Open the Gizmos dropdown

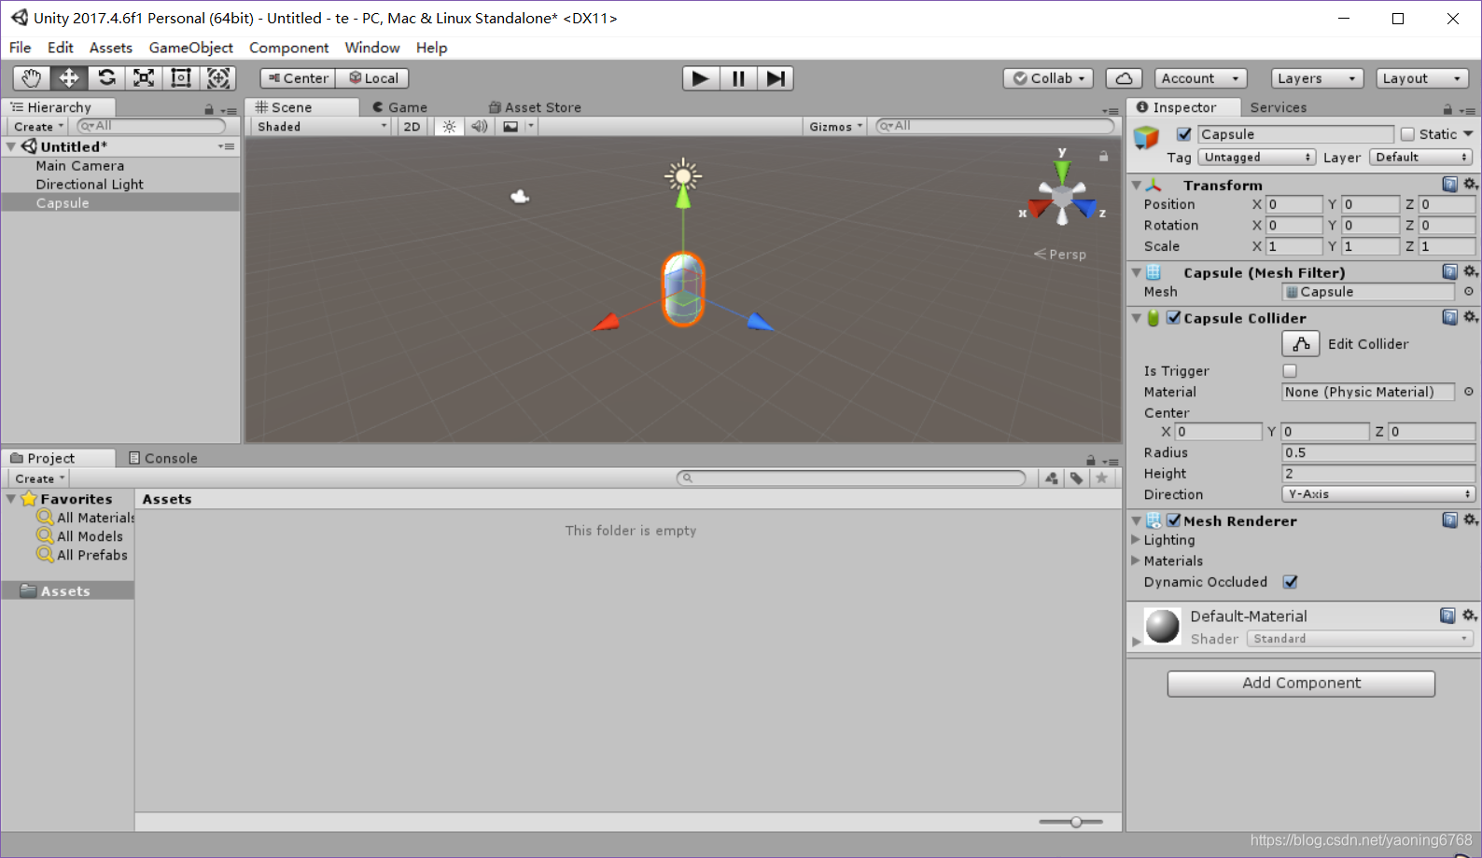[x=835, y=127]
